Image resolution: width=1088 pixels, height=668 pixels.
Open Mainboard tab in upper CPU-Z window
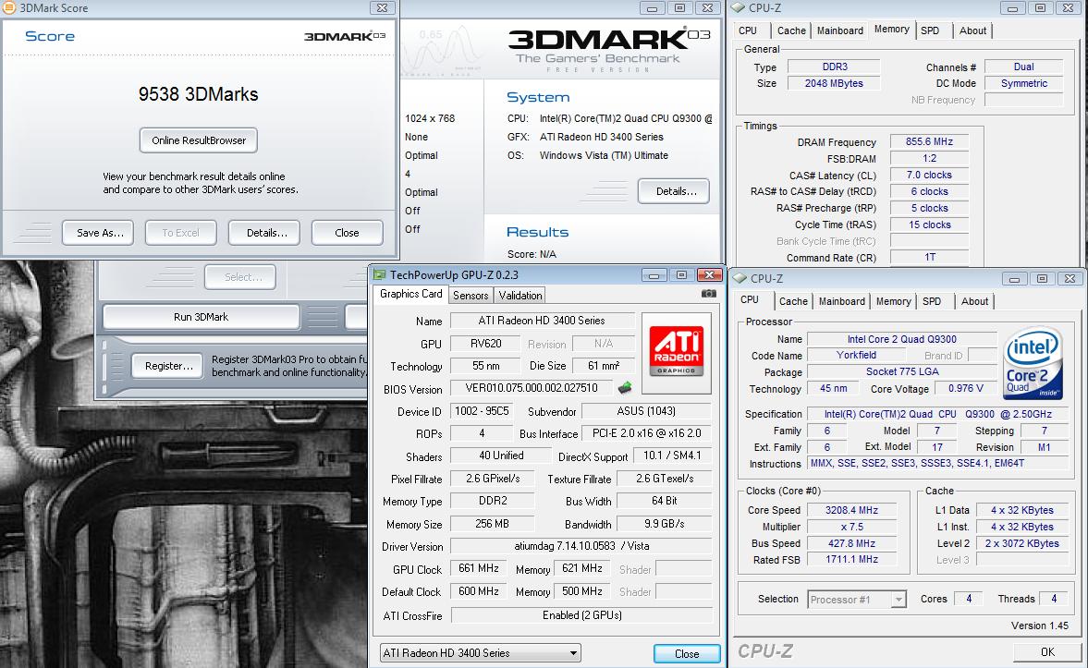[x=840, y=30]
